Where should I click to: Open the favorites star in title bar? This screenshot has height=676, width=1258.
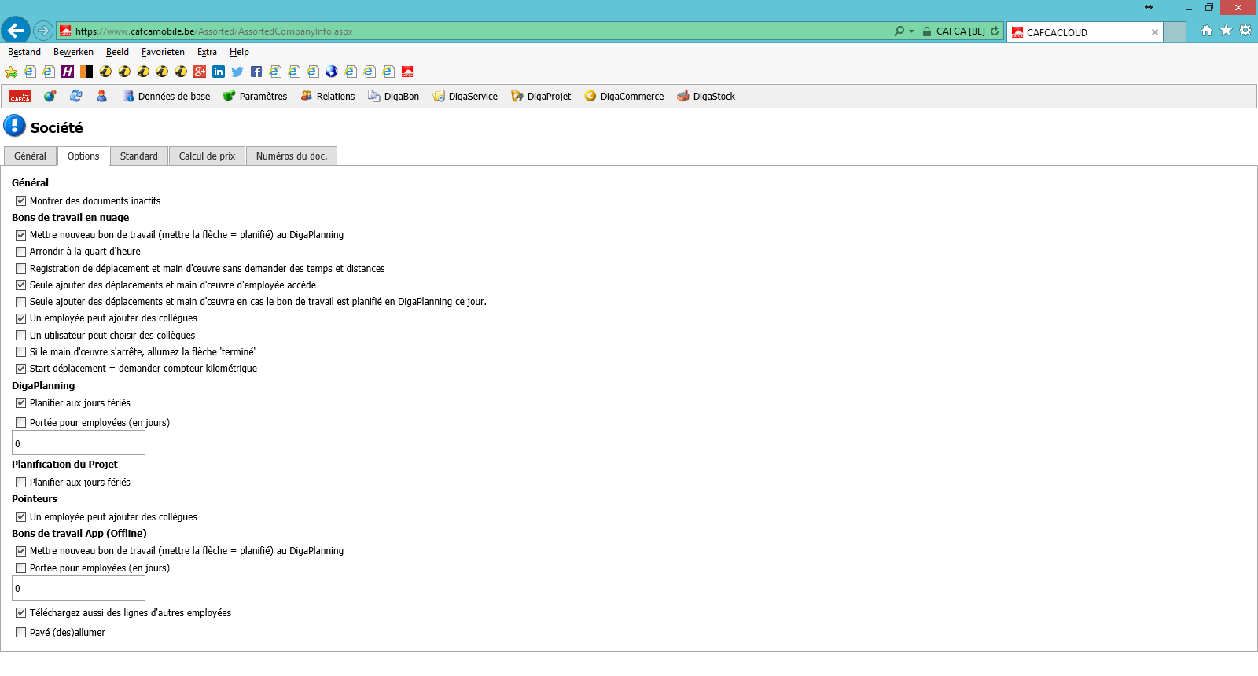tap(1226, 31)
